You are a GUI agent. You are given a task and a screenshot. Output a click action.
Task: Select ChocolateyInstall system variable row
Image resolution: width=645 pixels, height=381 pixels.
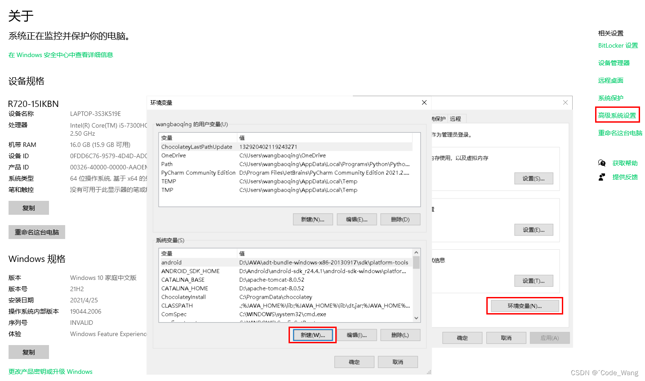click(286, 297)
